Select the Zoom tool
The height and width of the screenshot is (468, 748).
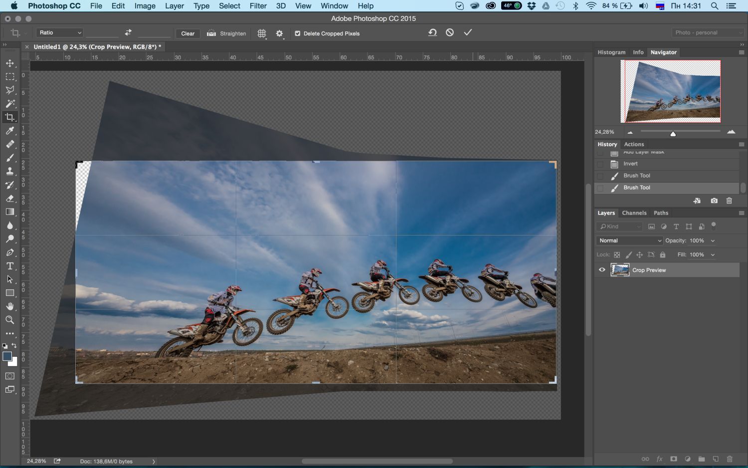[x=10, y=320]
